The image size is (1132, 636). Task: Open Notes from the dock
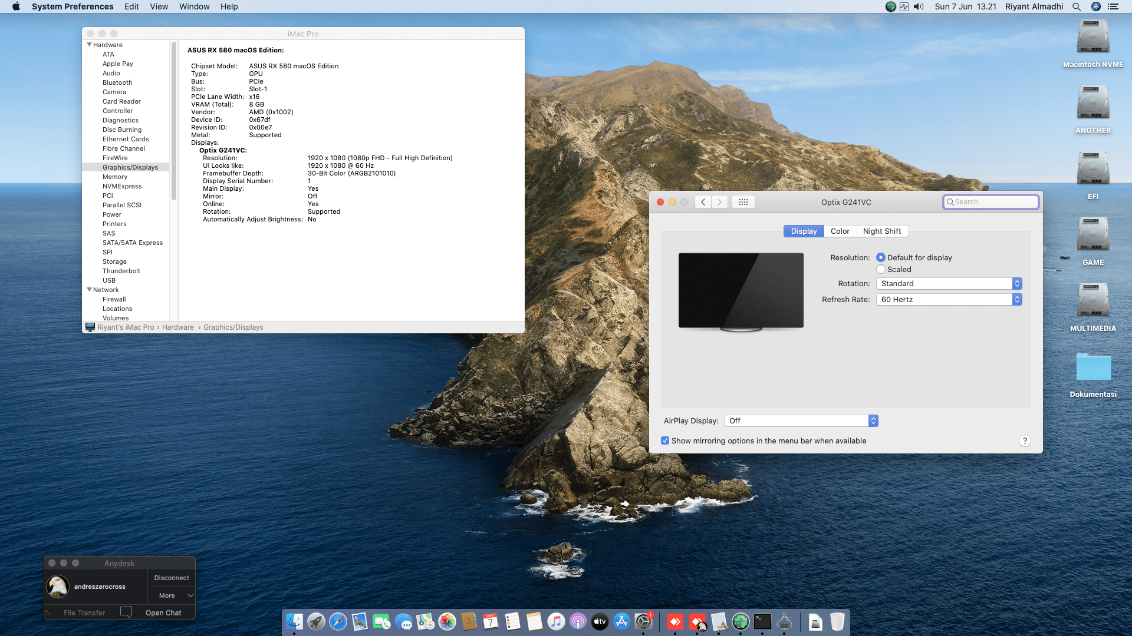coord(534,621)
